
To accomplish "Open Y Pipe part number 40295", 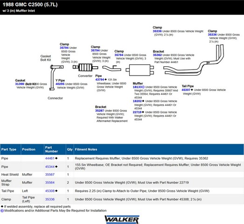I will pos(60,84).
